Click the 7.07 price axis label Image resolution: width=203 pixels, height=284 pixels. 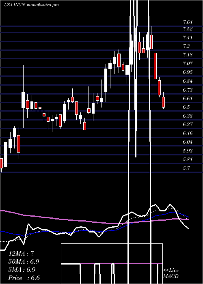tap(188, 64)
